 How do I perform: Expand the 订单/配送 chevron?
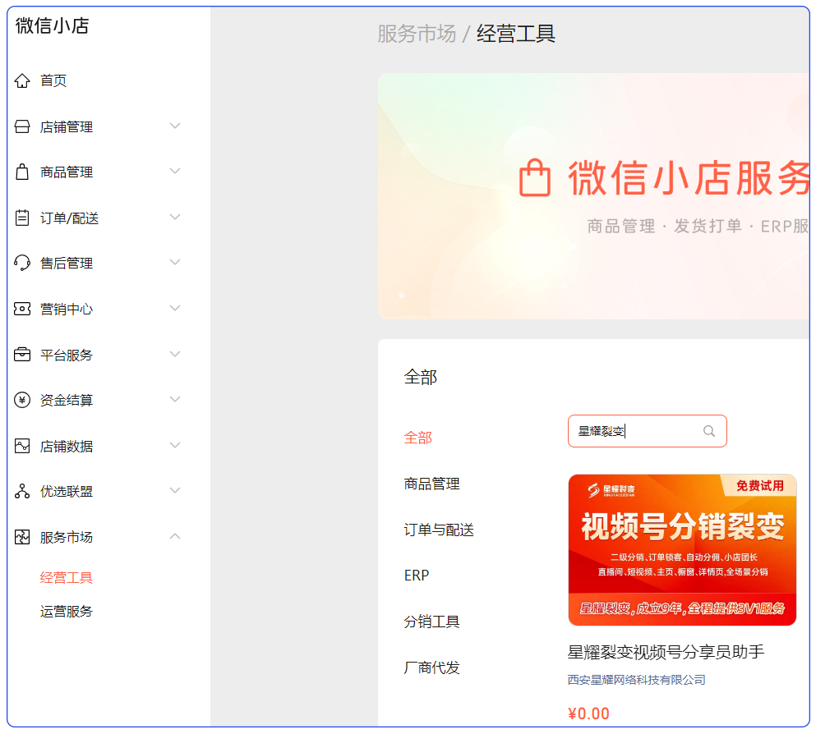[x=175, y=217]
